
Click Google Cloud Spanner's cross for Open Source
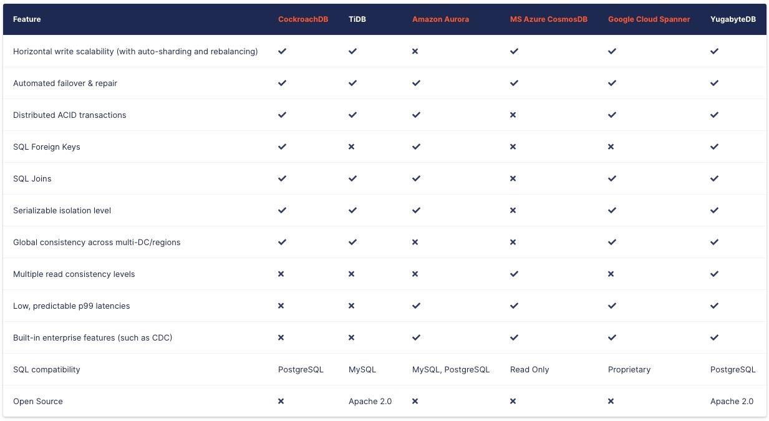click(611, 401)
